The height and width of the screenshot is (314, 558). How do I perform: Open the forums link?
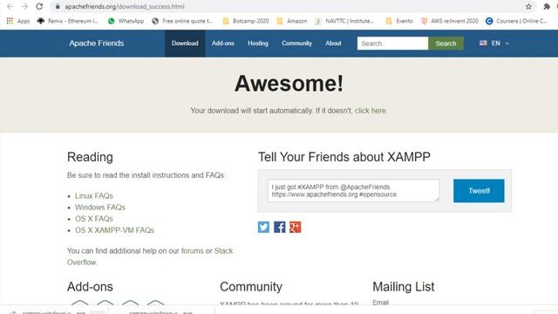(x=193, y=251)
